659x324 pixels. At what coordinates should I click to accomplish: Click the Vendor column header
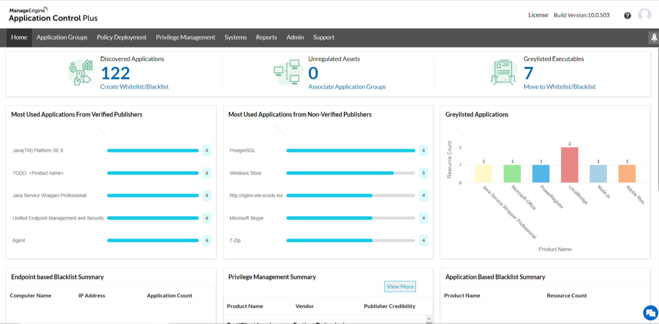click(305, 306)
